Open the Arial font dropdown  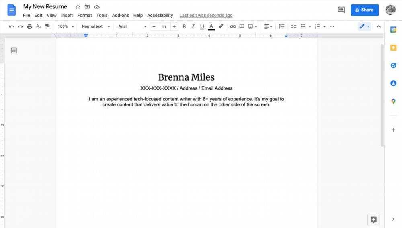(x=132, y=26)
